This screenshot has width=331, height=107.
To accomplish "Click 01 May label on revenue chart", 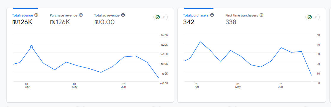I will coord(75,85).
